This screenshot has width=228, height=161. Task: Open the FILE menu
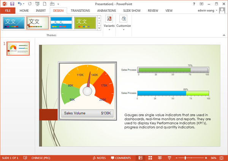coord(8,11)
